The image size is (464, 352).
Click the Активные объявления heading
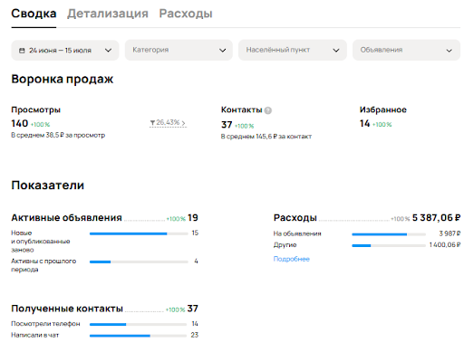pos(66,218)
